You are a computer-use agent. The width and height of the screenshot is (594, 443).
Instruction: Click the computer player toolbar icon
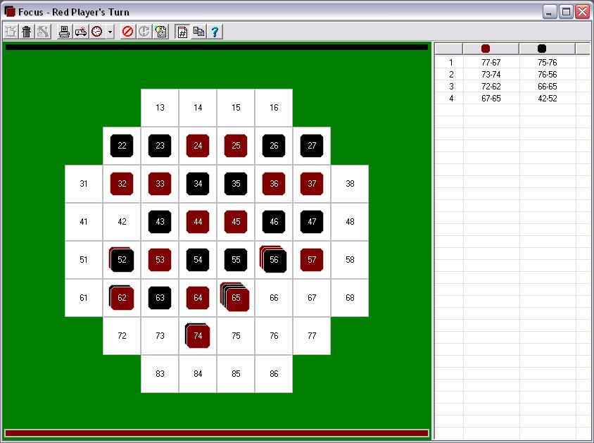point(65,32)
